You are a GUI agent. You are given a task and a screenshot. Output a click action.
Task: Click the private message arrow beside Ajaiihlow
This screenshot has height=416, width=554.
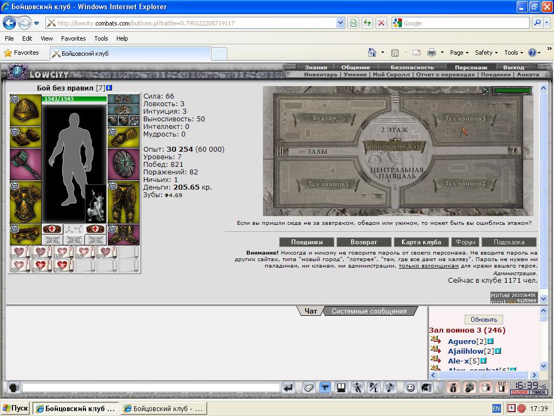click(436, 350)
